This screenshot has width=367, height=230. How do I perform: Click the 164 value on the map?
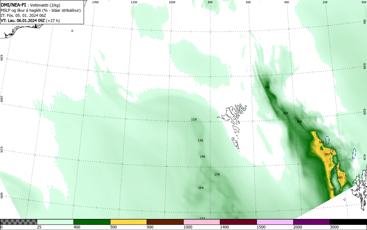coord(201,188)
